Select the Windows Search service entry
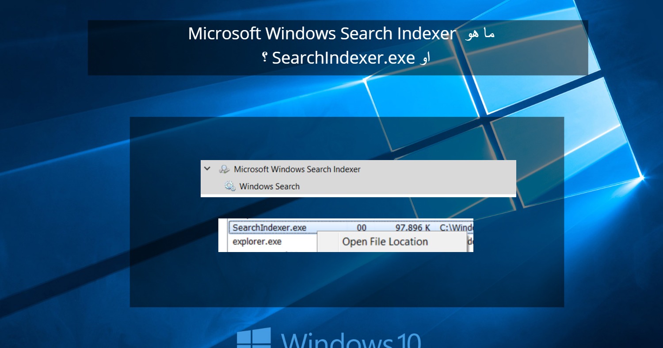 click(x=269, y=186)
